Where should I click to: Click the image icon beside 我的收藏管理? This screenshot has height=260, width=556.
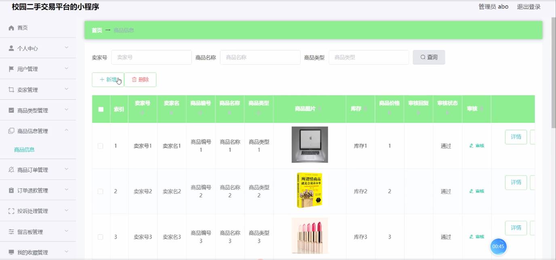pyautogui.click(x=11, y=252)
